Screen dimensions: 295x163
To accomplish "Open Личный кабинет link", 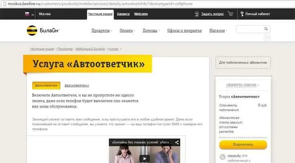I will 258,14.
